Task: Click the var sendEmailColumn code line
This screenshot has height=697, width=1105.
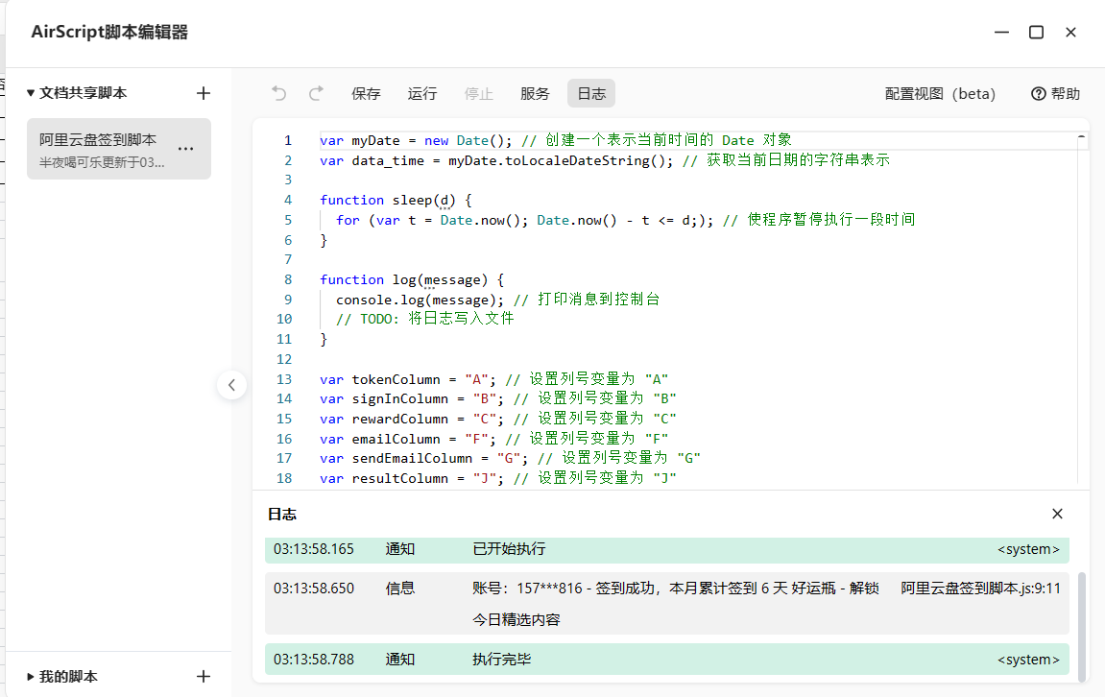Action: 510,459
